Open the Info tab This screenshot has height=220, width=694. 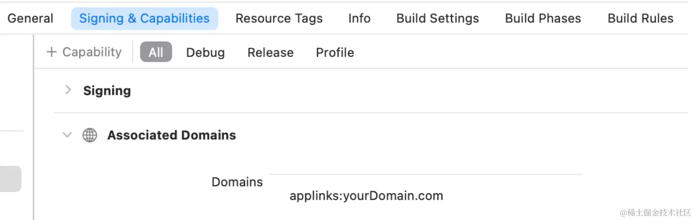tap(359, 18)
